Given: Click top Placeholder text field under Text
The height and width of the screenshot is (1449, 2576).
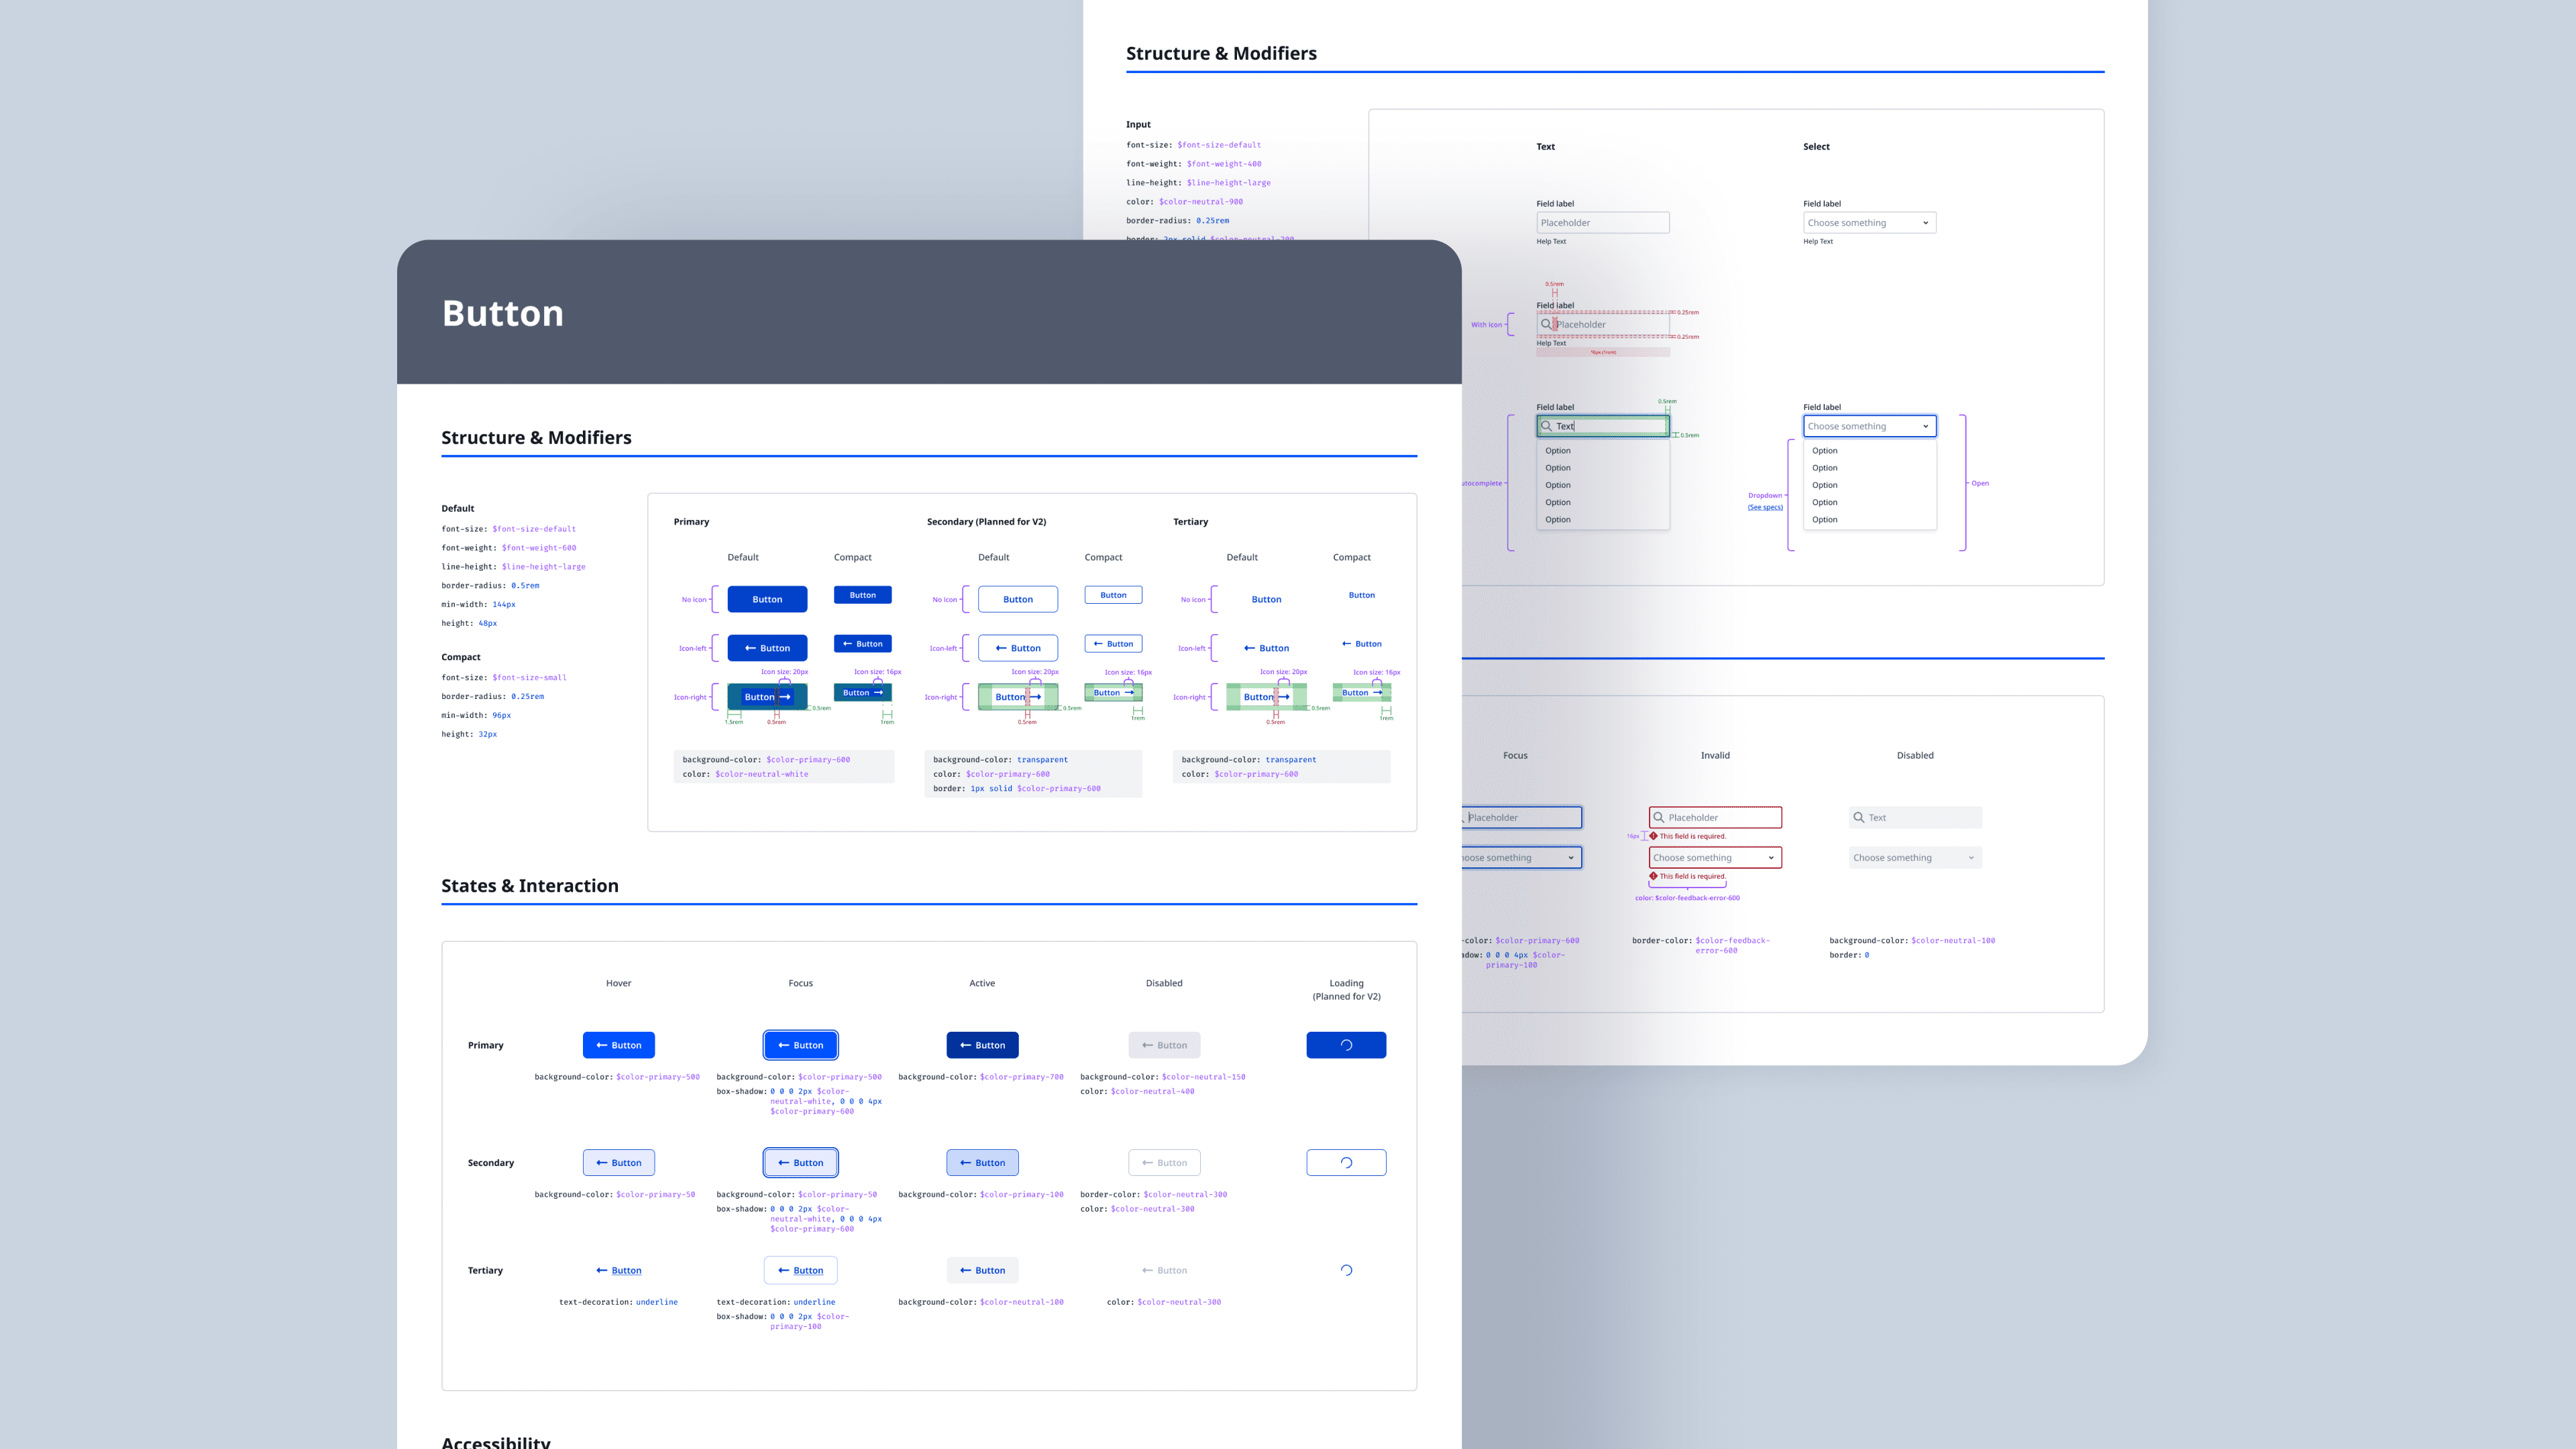Looking at the screenshot, I should [1602, 223].
